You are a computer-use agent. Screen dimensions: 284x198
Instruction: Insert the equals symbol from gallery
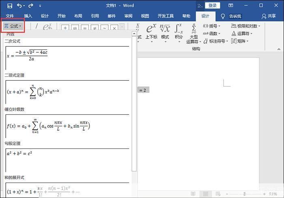(x=85, y=28)
